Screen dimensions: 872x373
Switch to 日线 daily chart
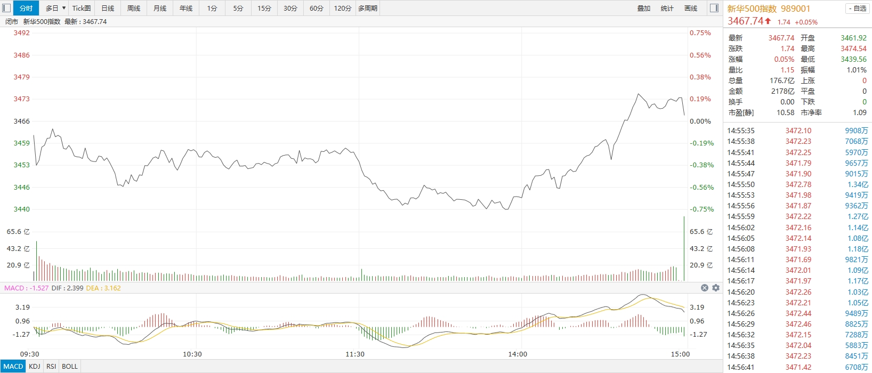tap(108, 8)
